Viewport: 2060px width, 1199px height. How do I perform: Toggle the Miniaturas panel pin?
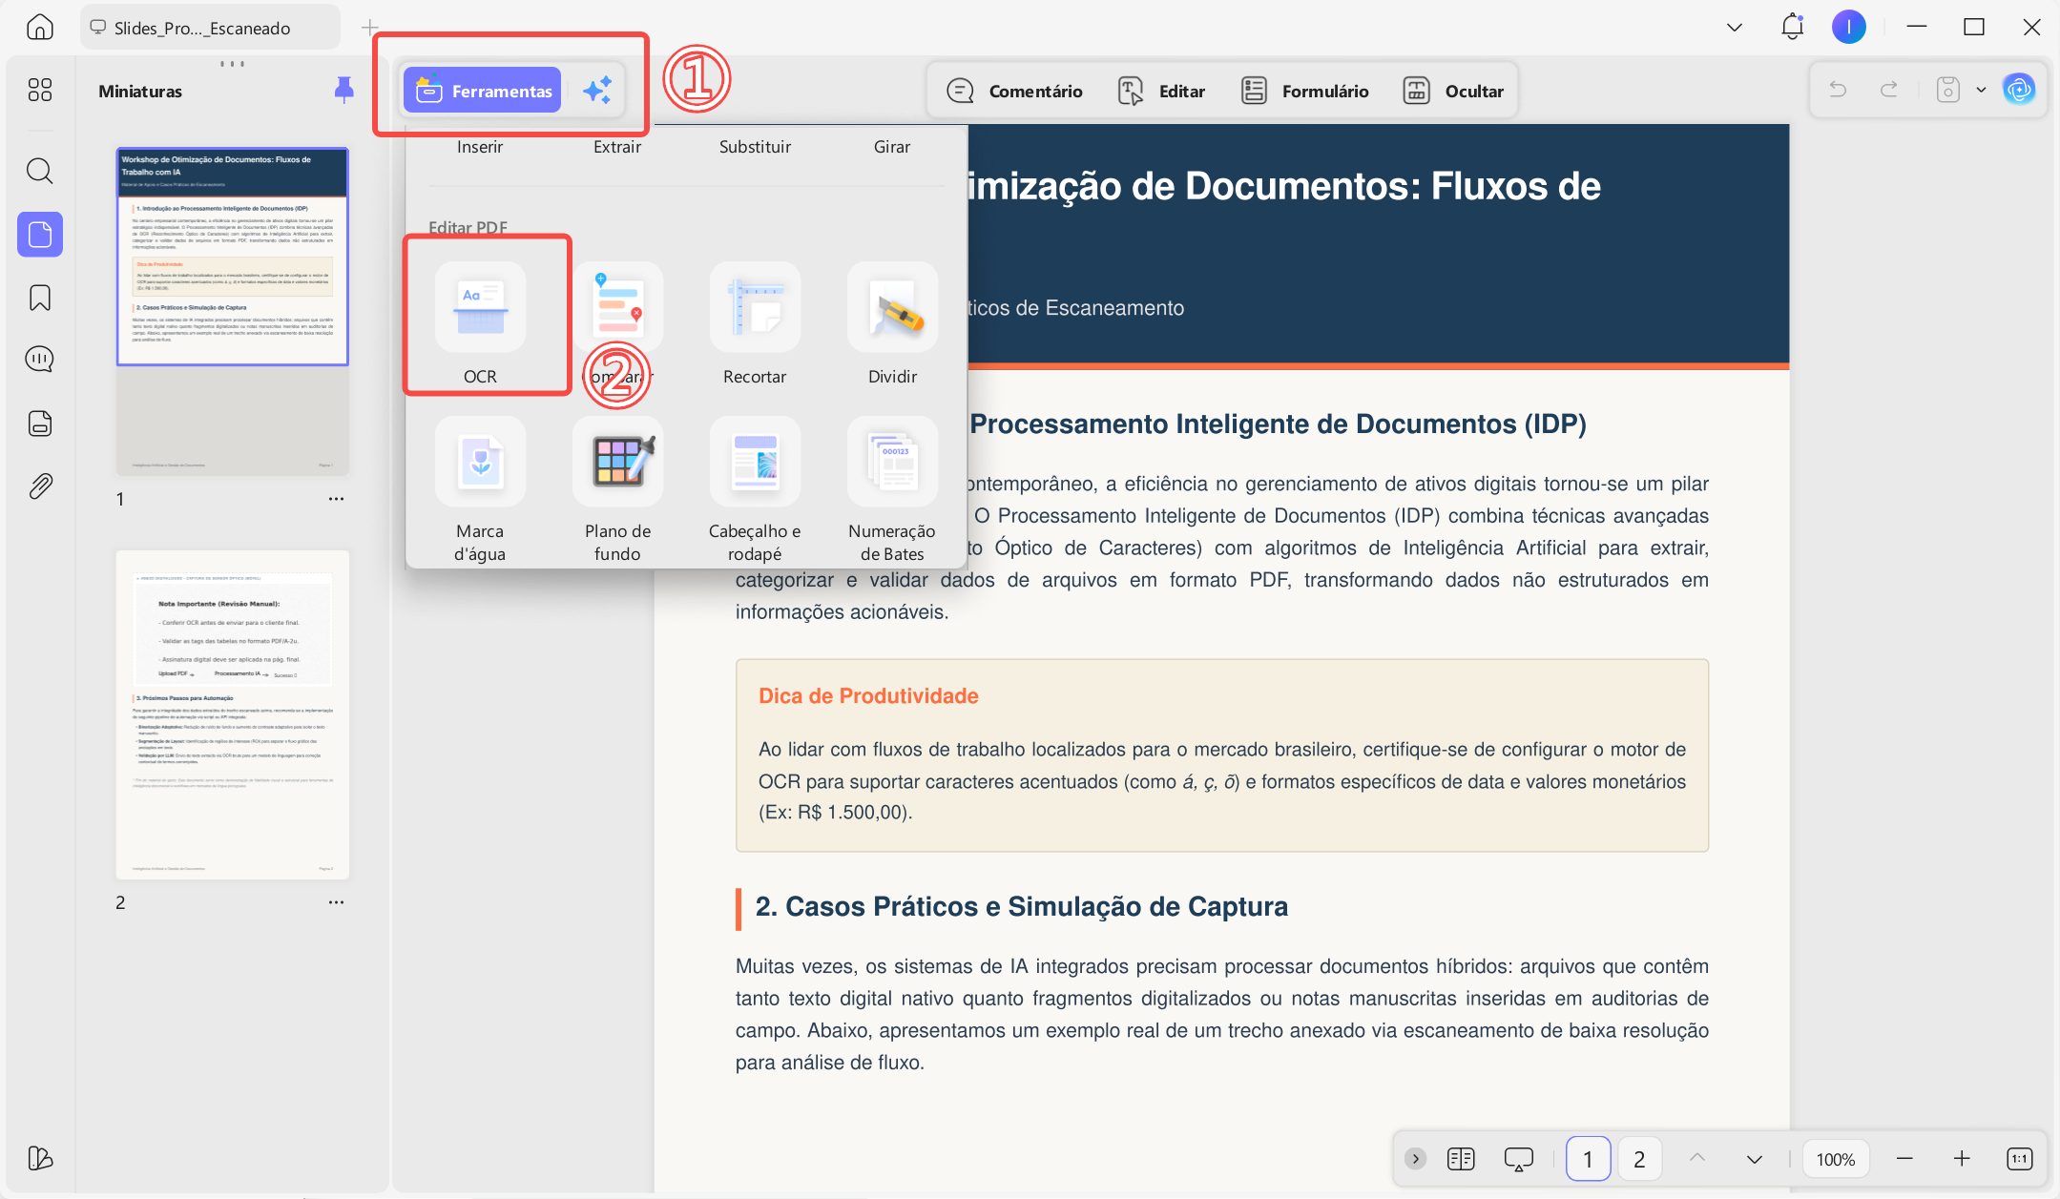coord(344,90)
